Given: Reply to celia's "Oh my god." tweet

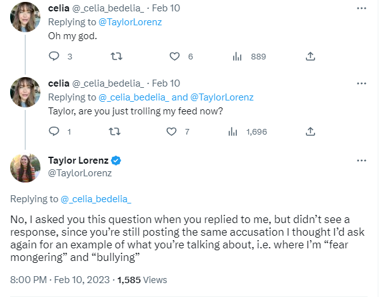Looking at the screenshot, I should pos(54,56).
